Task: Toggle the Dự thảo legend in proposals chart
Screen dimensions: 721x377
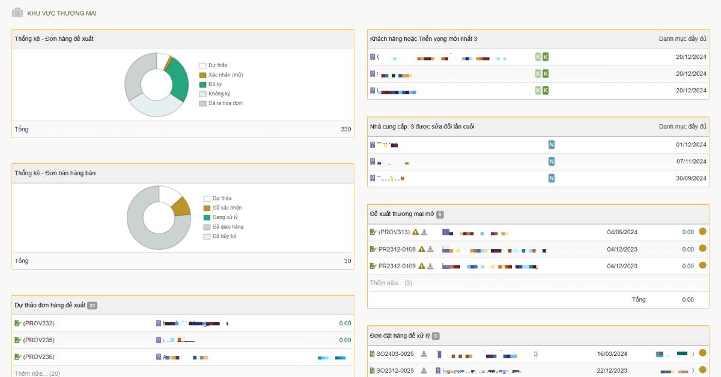Action: tap(218, 65)
